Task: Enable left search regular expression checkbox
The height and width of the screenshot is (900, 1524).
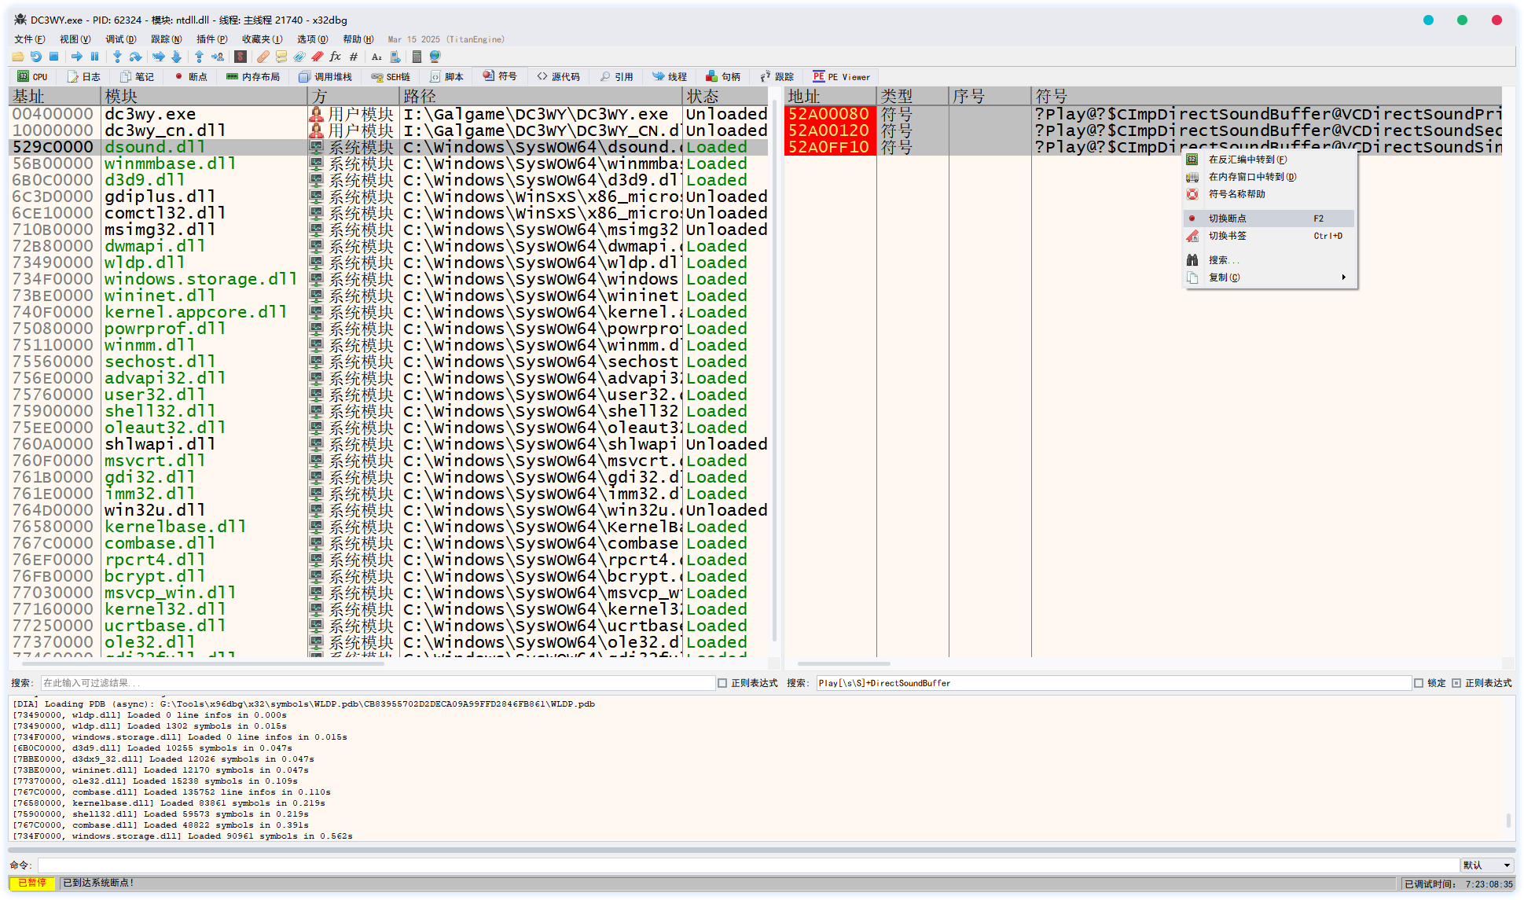Action: coord(722,683)
